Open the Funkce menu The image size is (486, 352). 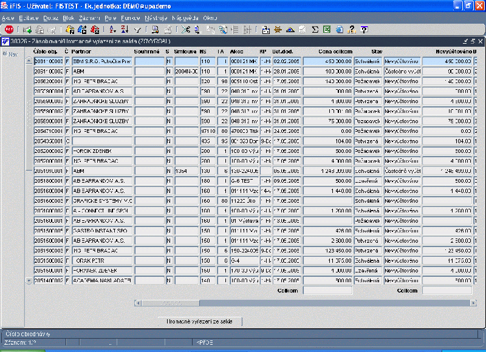pos(130,18)
